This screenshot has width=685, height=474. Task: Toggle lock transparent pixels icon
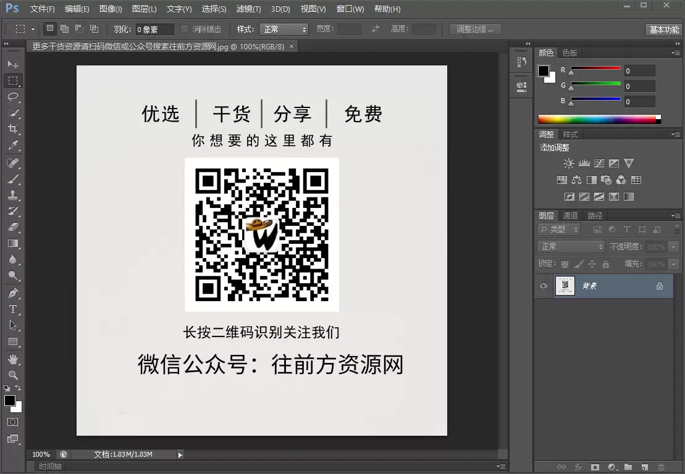coord(565,264)
